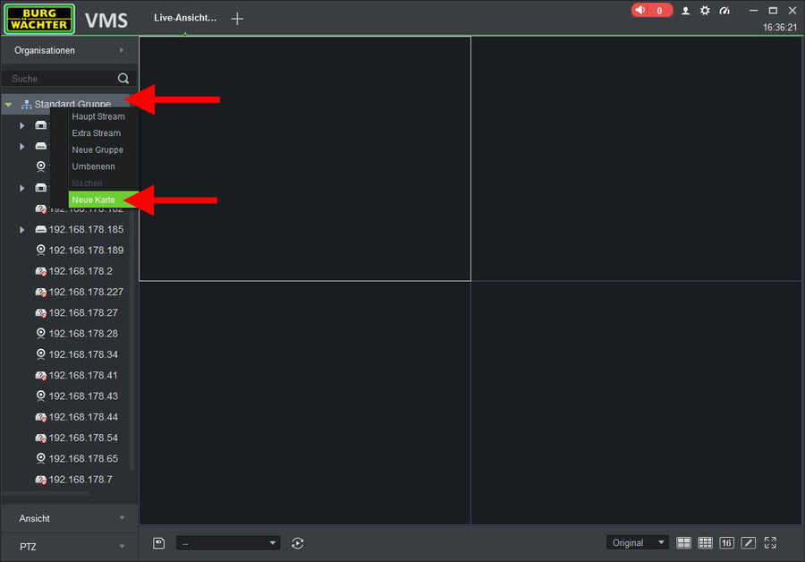Collapse the Standard Gruppe tree
The height and width of the screenshot is (562, 805).
coord(8,105)
